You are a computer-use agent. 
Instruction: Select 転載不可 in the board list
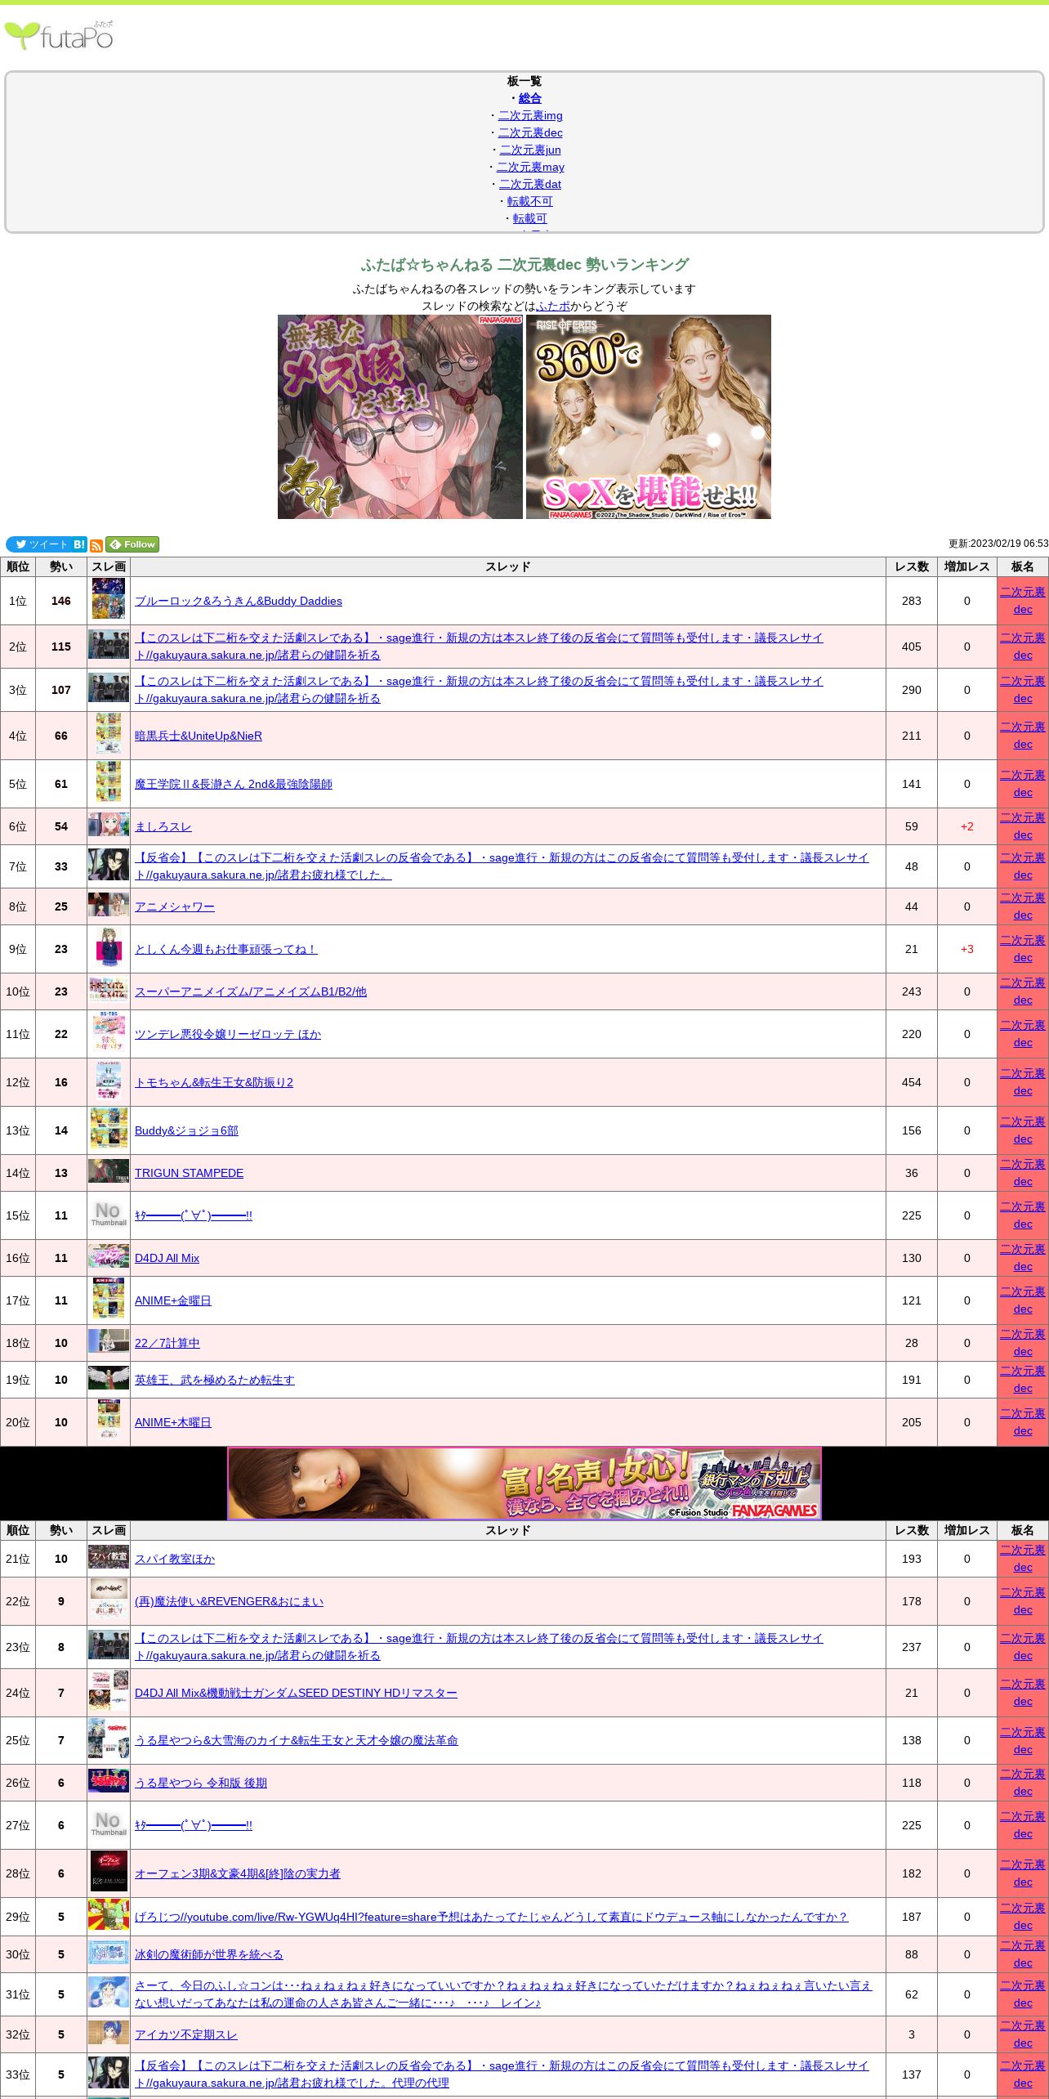click(530, 201)
